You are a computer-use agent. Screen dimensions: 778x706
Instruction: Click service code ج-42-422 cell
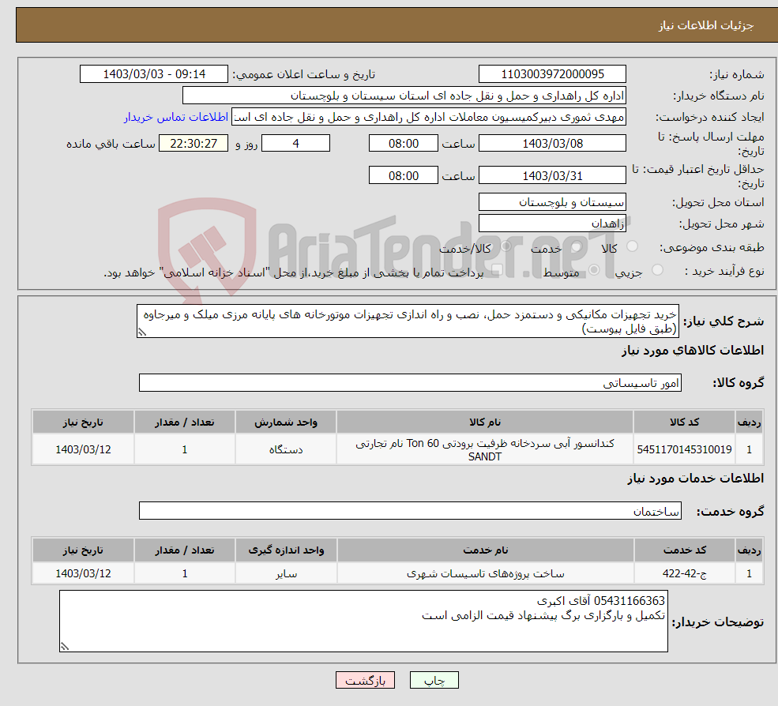pos(684,573)
